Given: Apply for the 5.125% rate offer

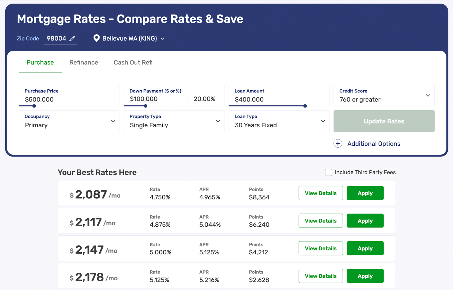Looking at the screenshot, I should (x=365, y=276).
